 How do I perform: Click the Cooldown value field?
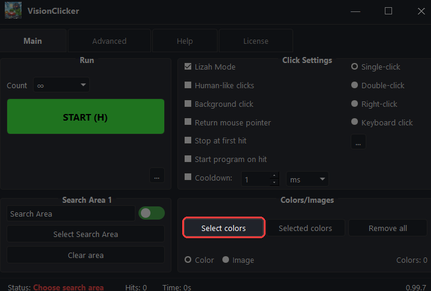(x=255, y=179)
